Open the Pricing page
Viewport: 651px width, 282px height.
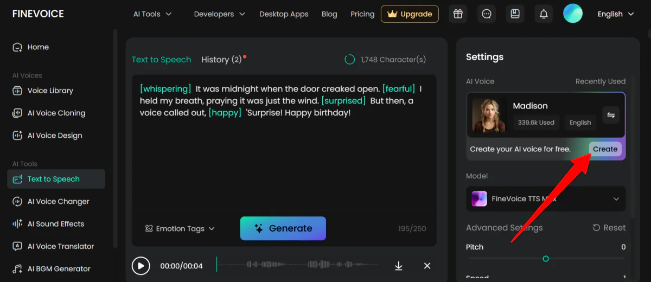362,14
